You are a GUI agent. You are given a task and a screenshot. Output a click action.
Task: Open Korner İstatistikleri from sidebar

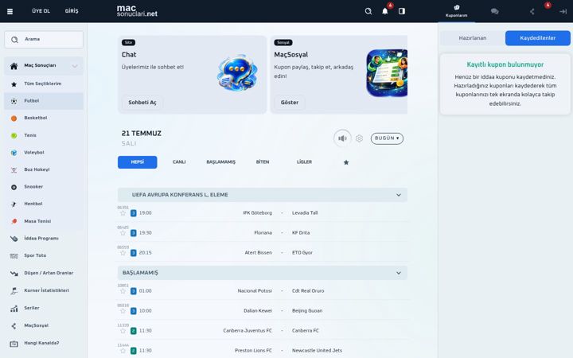[x=44, y=291]
